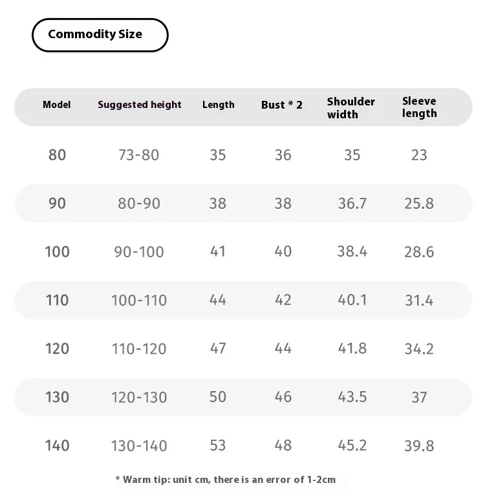
Task: Select the Bust * 2 header
Action: 281,105
